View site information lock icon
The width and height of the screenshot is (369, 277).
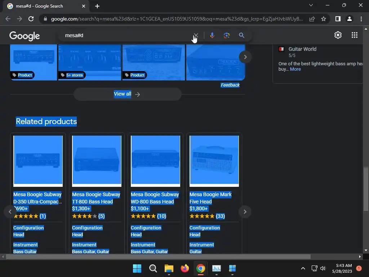45,19
